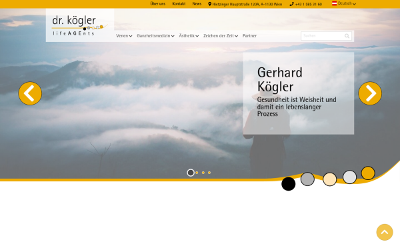This screenshot has height=250, width=400.
Task: Go to previous slide with left arrow
Action: coord(30,93)
